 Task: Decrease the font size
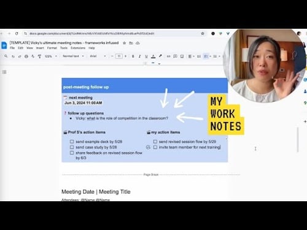pos(112,56)
